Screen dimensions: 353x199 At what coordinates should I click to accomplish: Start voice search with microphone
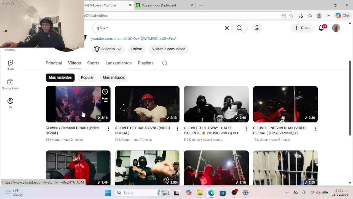257,28
